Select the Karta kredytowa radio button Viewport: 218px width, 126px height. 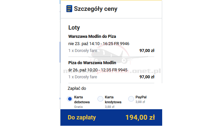(x=100, y=99)
